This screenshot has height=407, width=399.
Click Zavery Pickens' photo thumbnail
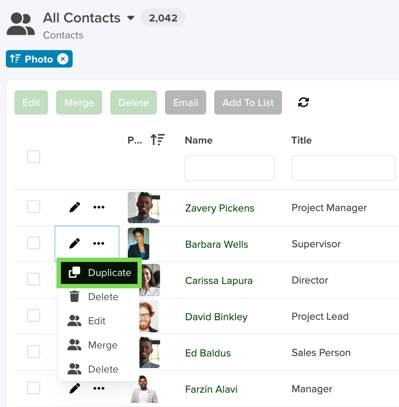[x=143, y=208]
